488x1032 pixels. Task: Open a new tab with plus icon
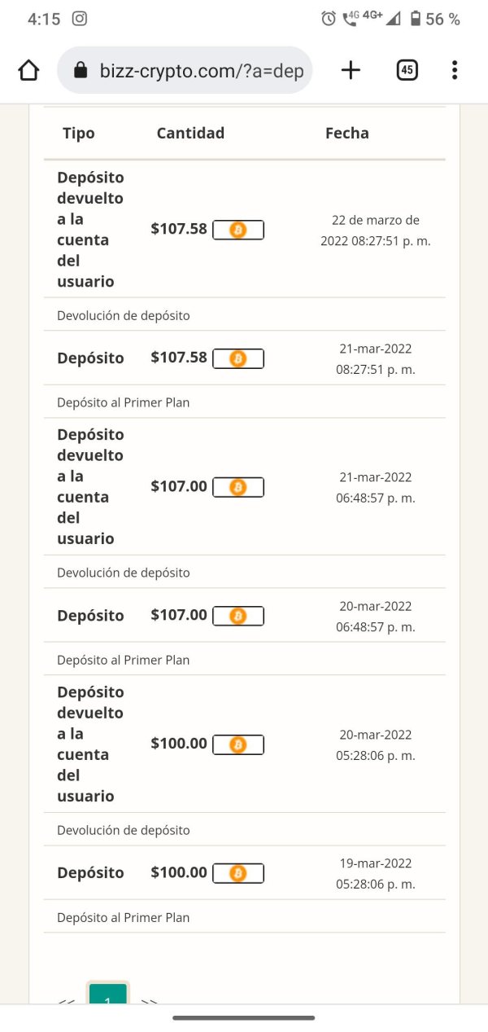(351, 70)
